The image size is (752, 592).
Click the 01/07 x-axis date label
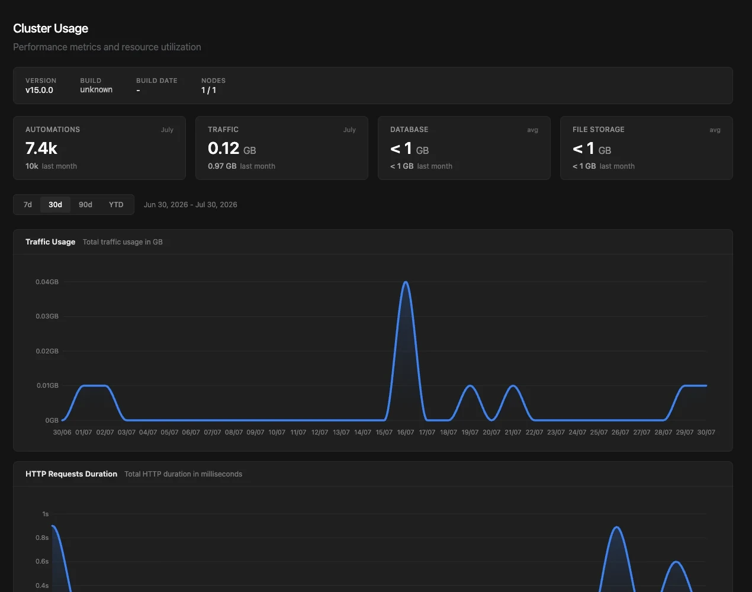(x=83, y=432)
